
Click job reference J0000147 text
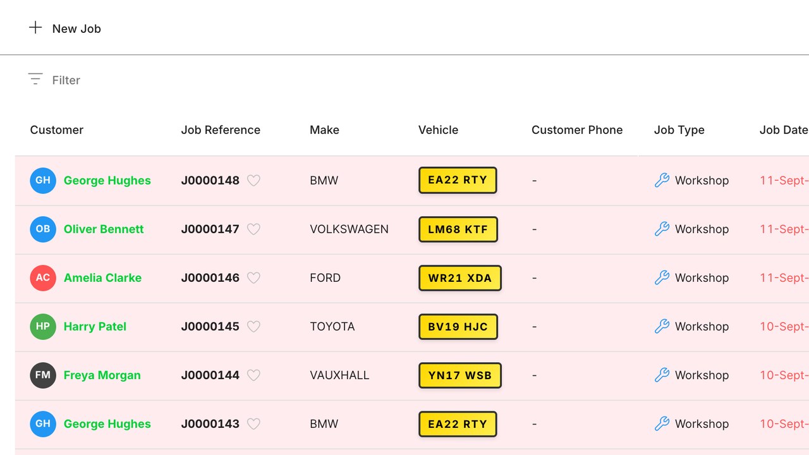[210, 229]
